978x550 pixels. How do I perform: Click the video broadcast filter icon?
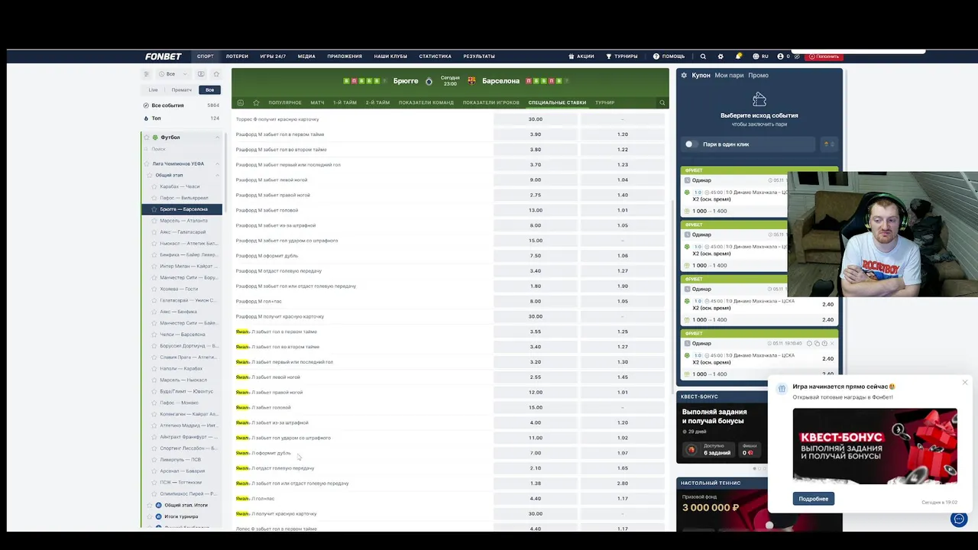(x=201, y=74)
